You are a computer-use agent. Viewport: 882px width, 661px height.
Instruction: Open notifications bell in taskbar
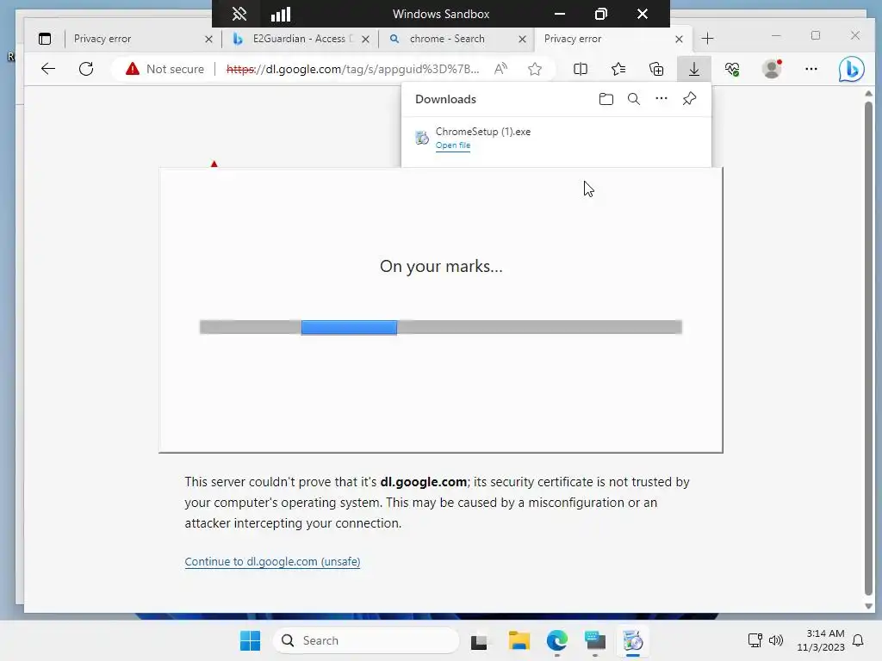858,640
